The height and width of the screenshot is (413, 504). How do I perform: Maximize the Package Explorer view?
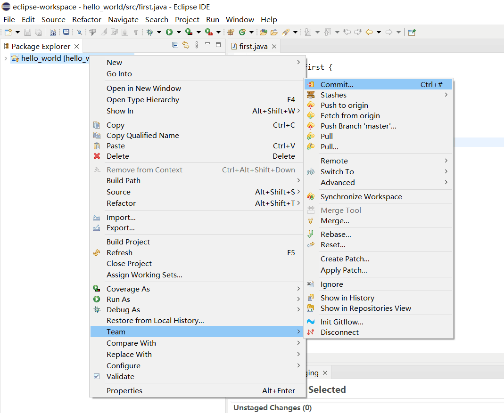pos(218,45)
